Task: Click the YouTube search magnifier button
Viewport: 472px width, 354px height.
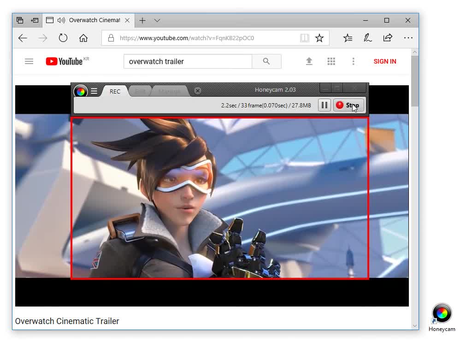Action: [x=266, y=61]
